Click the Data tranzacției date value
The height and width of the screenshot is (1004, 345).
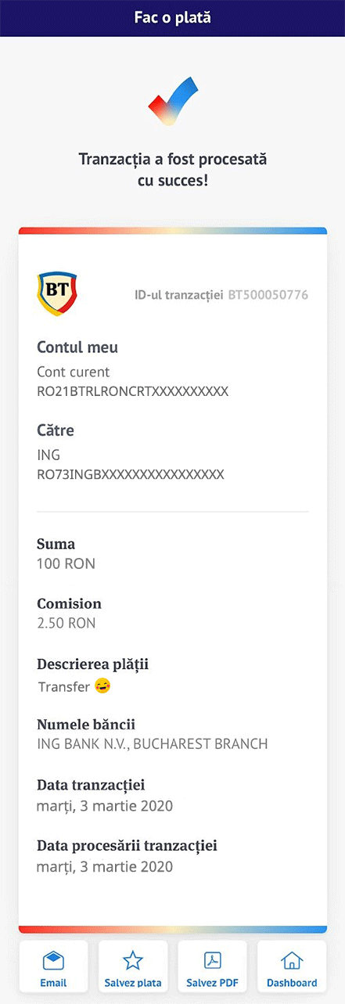click(x=105, y=806)
